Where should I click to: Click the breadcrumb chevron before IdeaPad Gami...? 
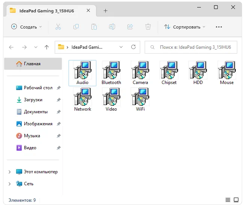pos(67,47)
